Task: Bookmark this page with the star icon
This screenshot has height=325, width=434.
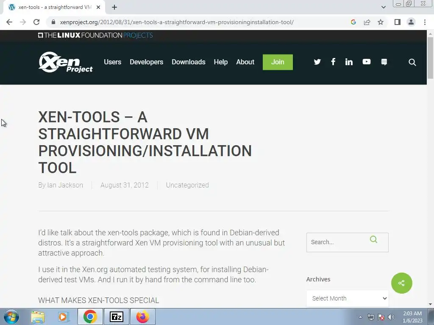Action: 381,22
